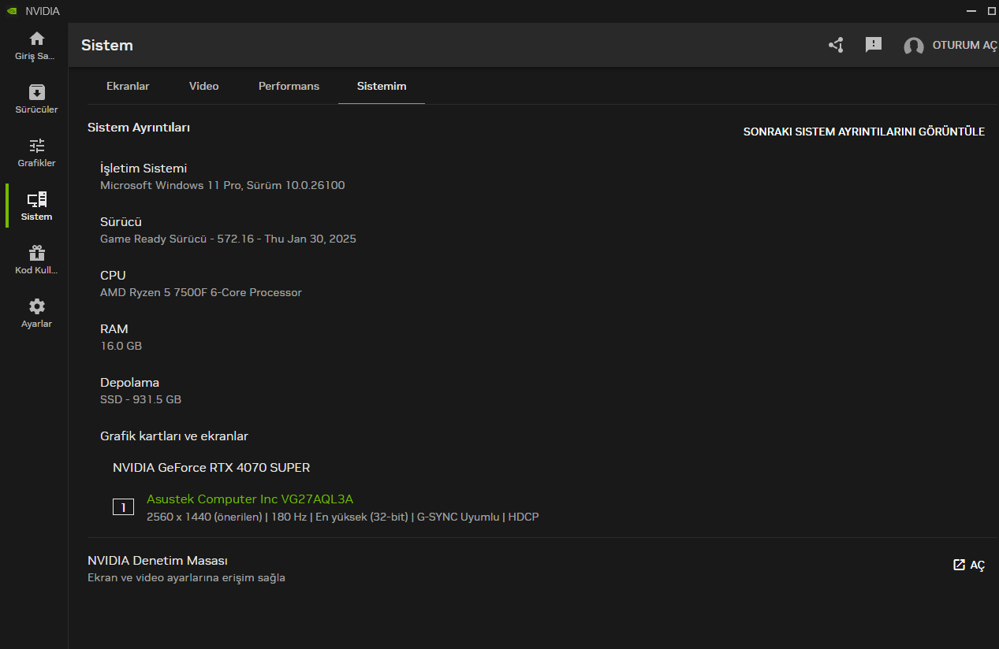Screen dimensions: 999x649
Task: Click the 16.0 GB RAM value
Action: [121, 346]
